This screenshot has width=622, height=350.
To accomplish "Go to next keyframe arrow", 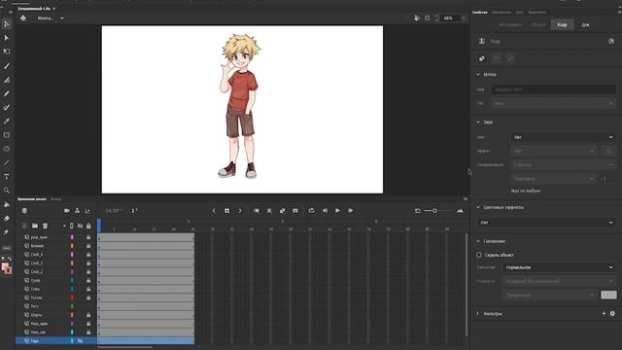I will pos(240,211).
